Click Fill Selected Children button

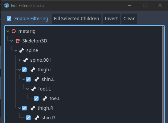coord(77,19)
